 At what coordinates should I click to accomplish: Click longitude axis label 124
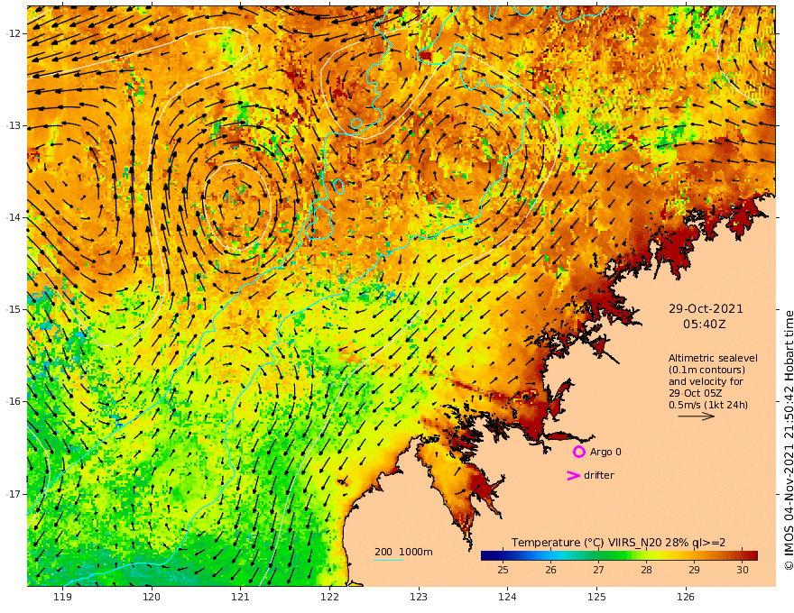tap(508, 597)
